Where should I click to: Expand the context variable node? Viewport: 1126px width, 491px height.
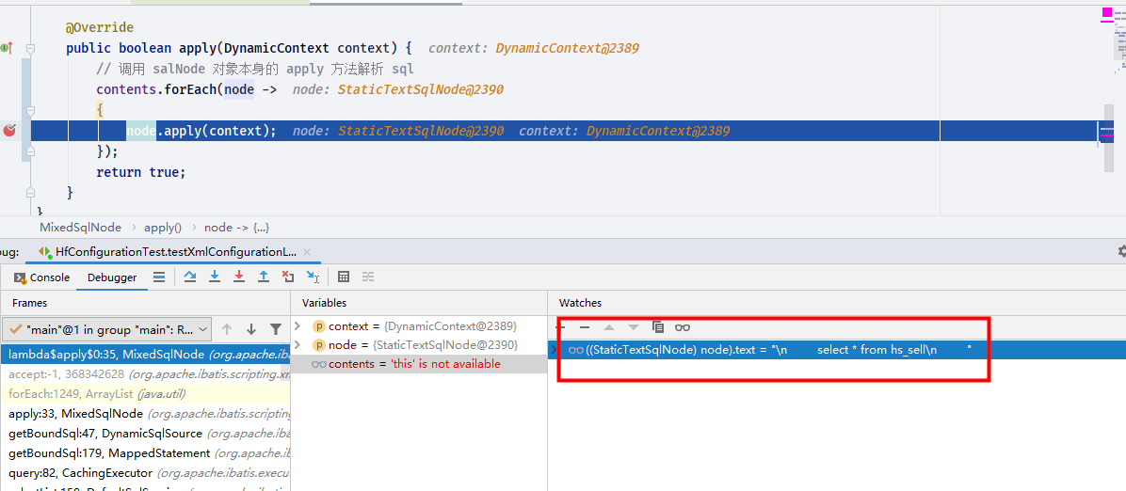tap(298, 325)
